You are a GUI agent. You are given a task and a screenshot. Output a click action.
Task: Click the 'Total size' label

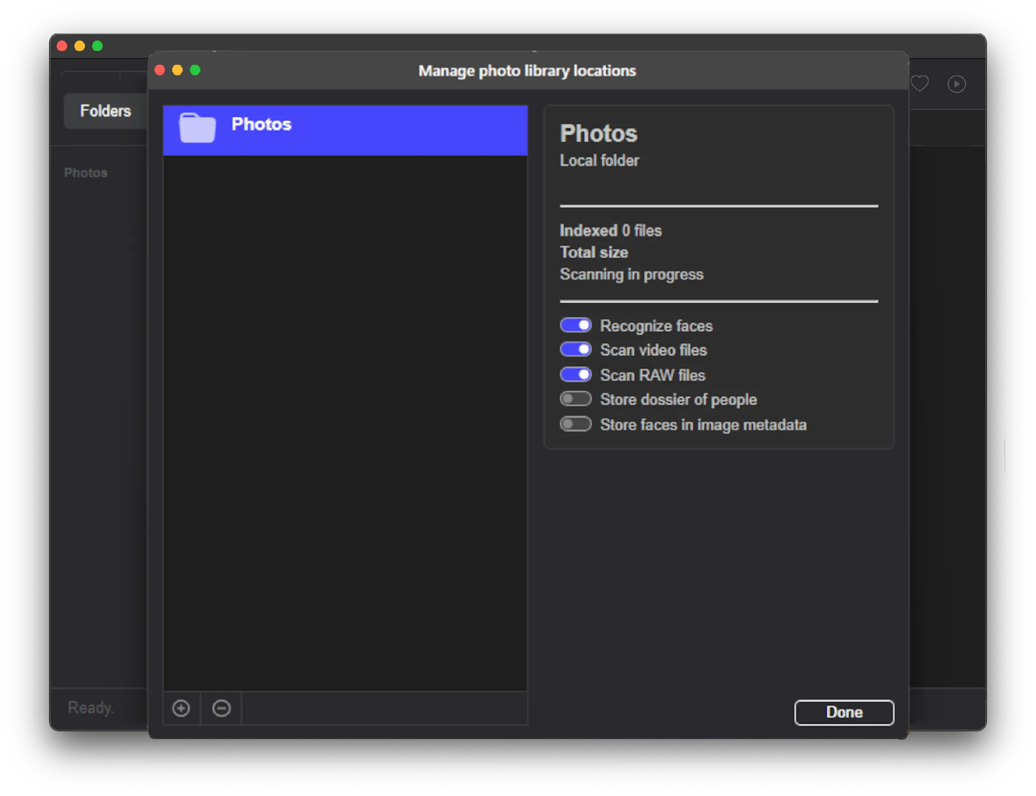594,253
